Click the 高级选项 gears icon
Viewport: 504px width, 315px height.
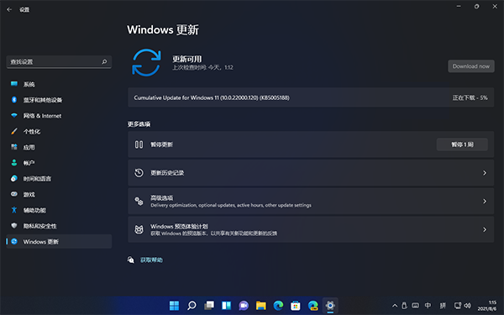[139, 202]
